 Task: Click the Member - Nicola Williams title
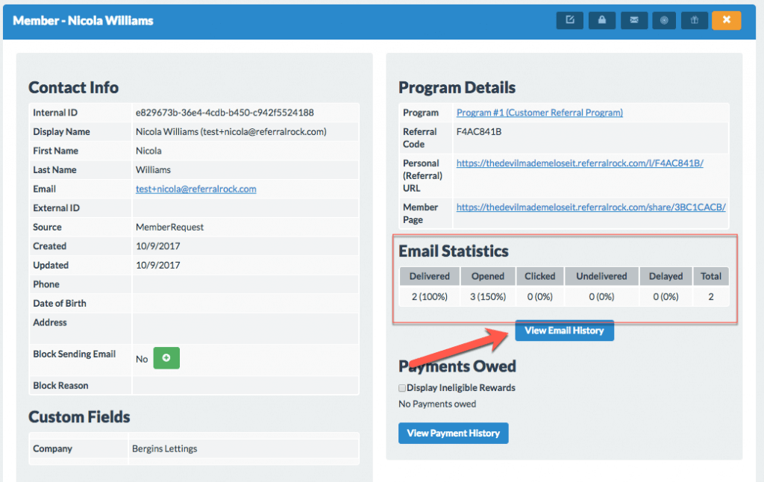click(83, 20)
